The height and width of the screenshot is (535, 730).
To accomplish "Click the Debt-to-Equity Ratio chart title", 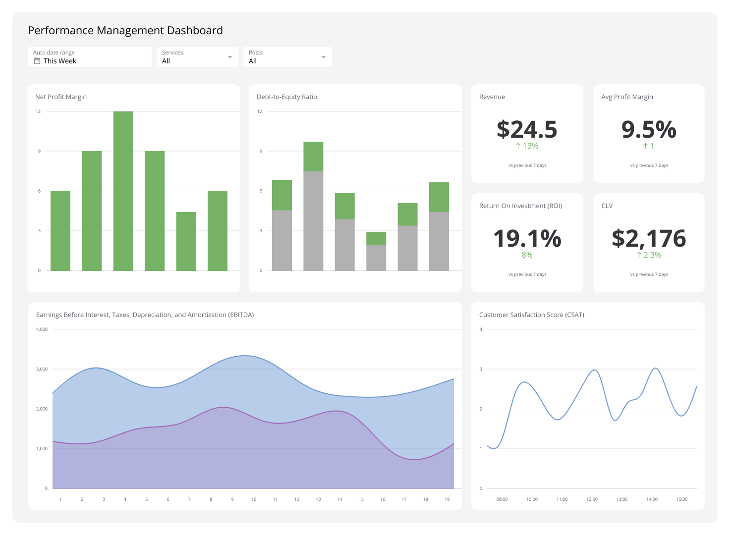I will 286,97.
